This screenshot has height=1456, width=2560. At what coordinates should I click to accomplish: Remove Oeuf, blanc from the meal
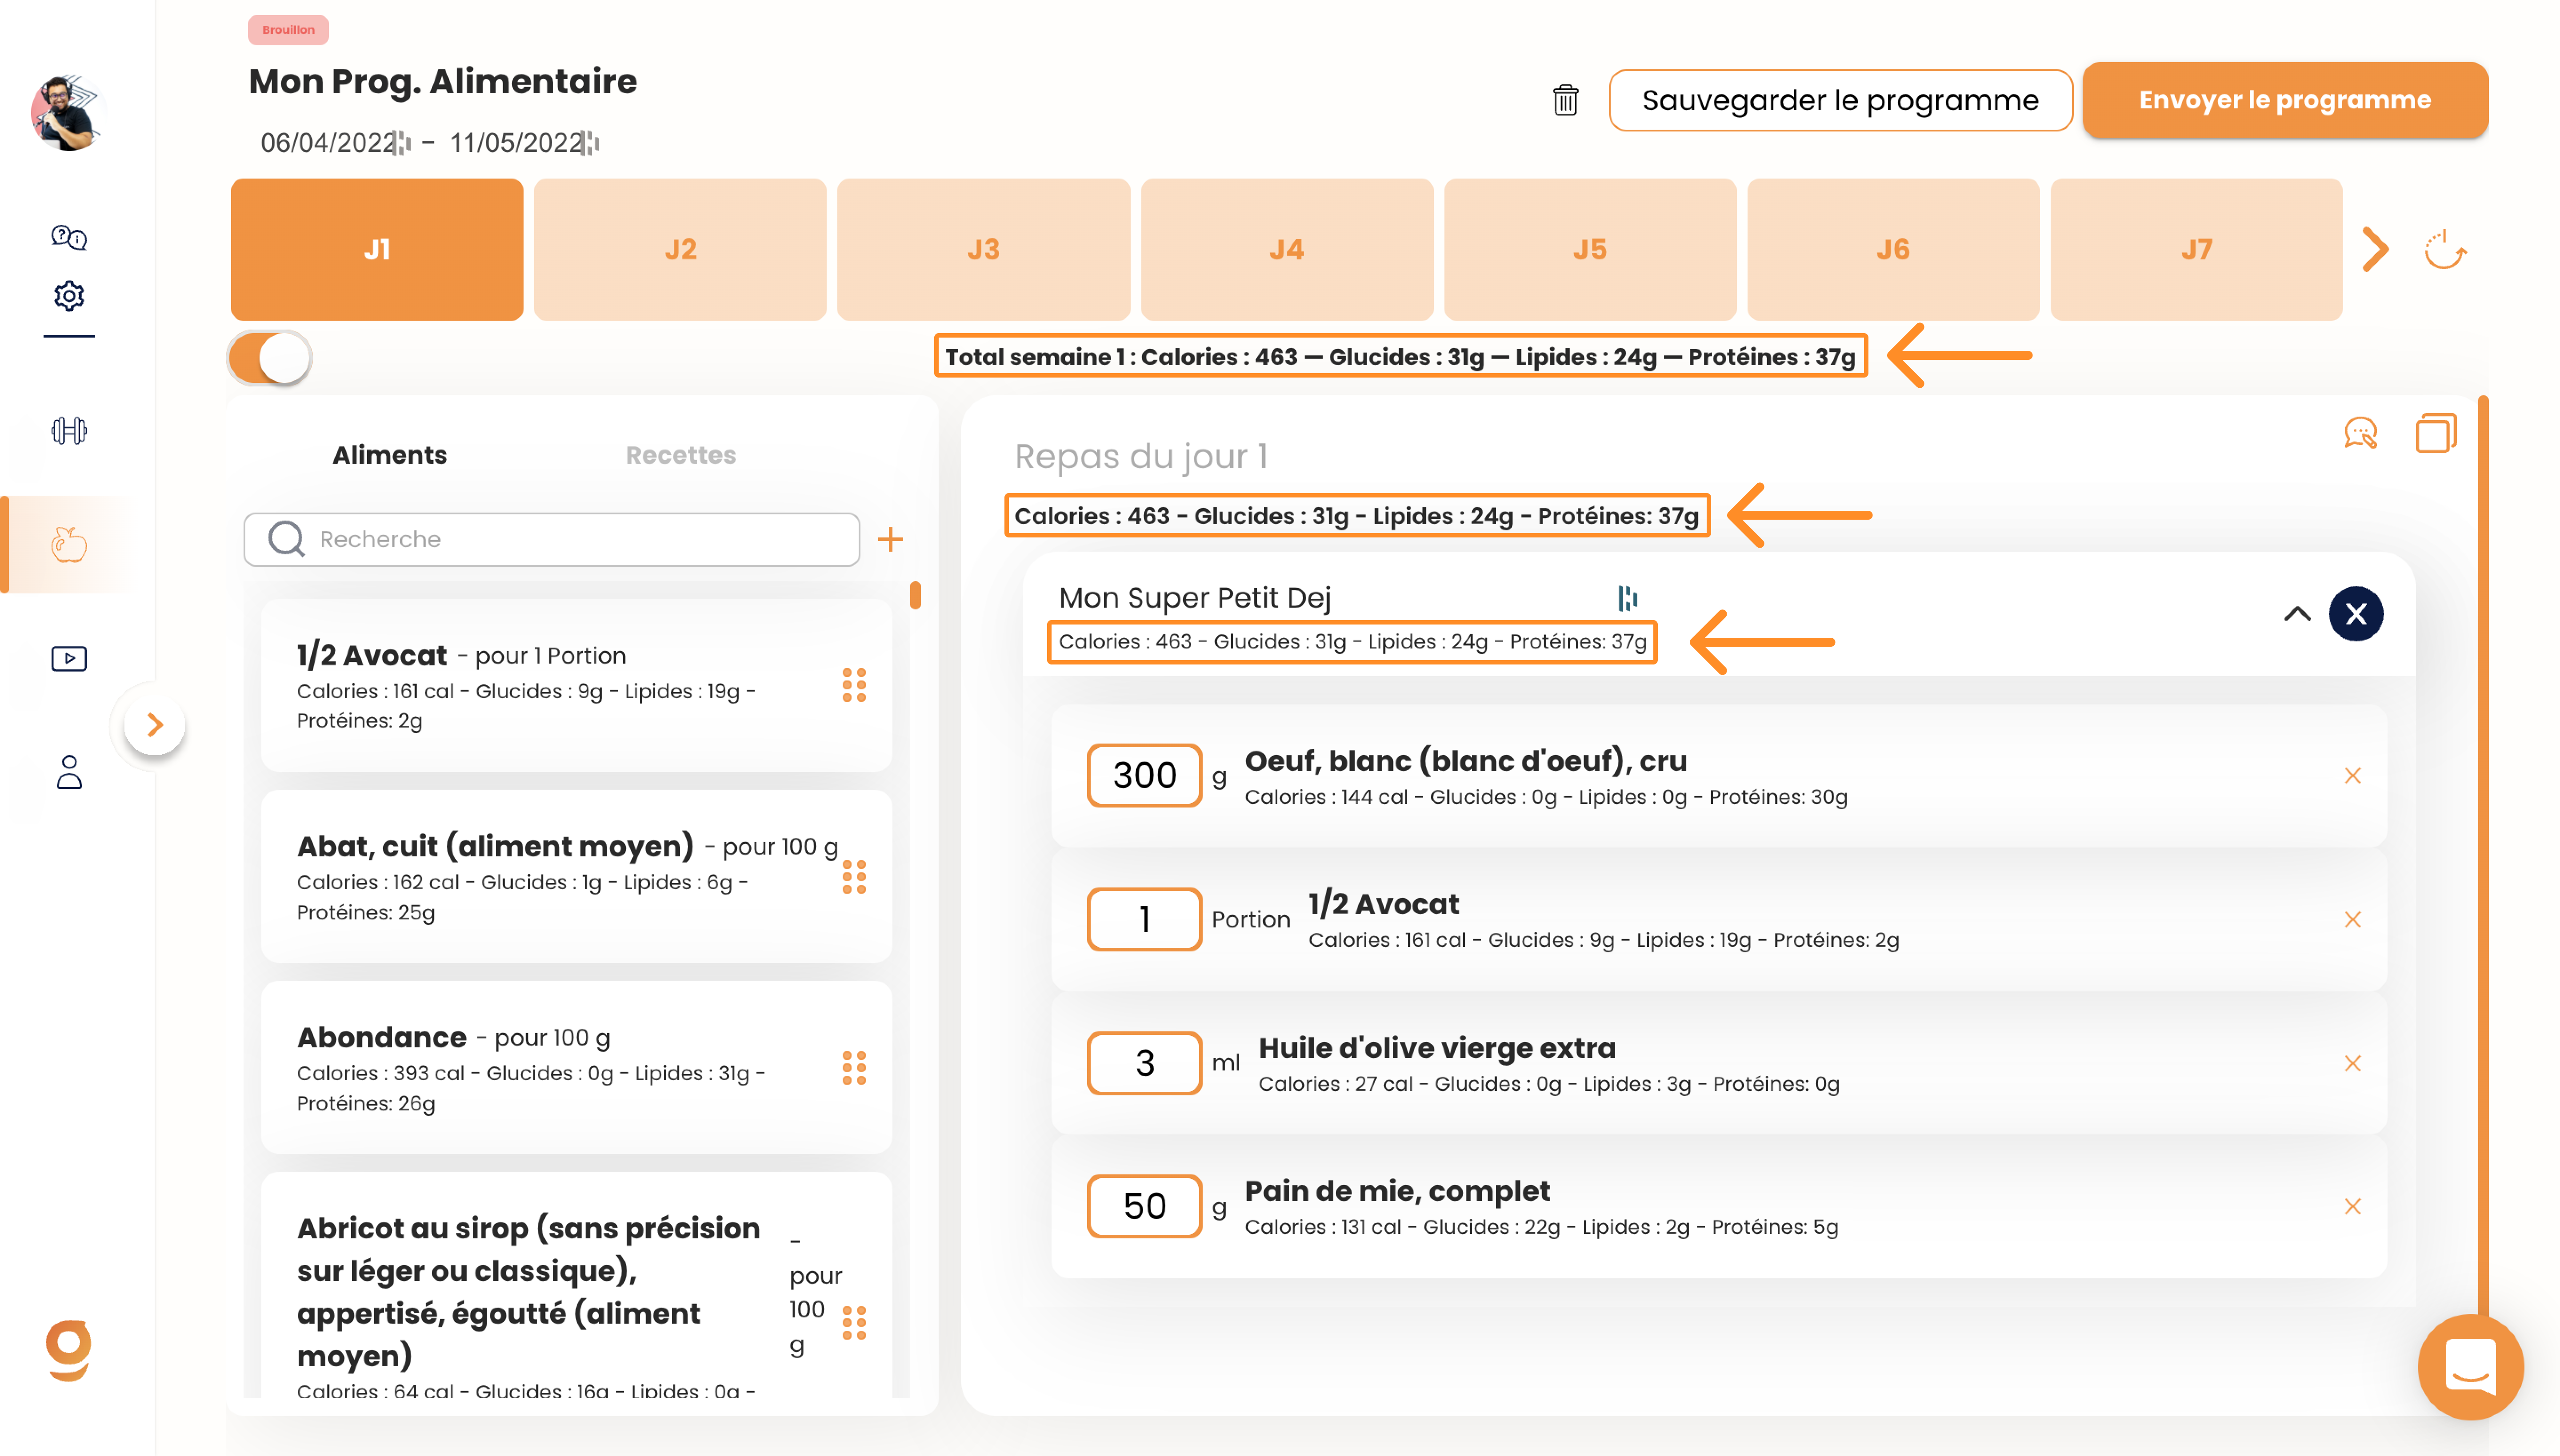[2352, 776]
